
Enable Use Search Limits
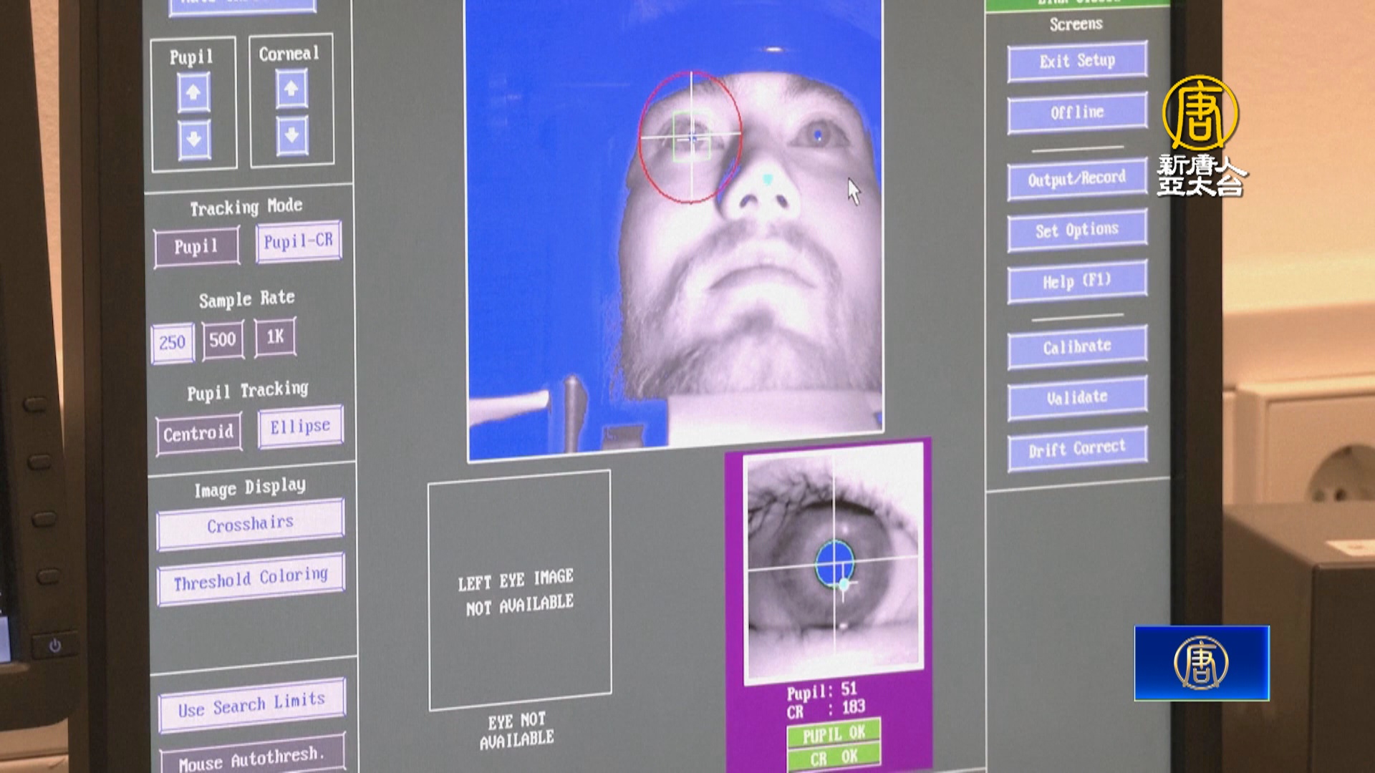[x=251, y=706]
